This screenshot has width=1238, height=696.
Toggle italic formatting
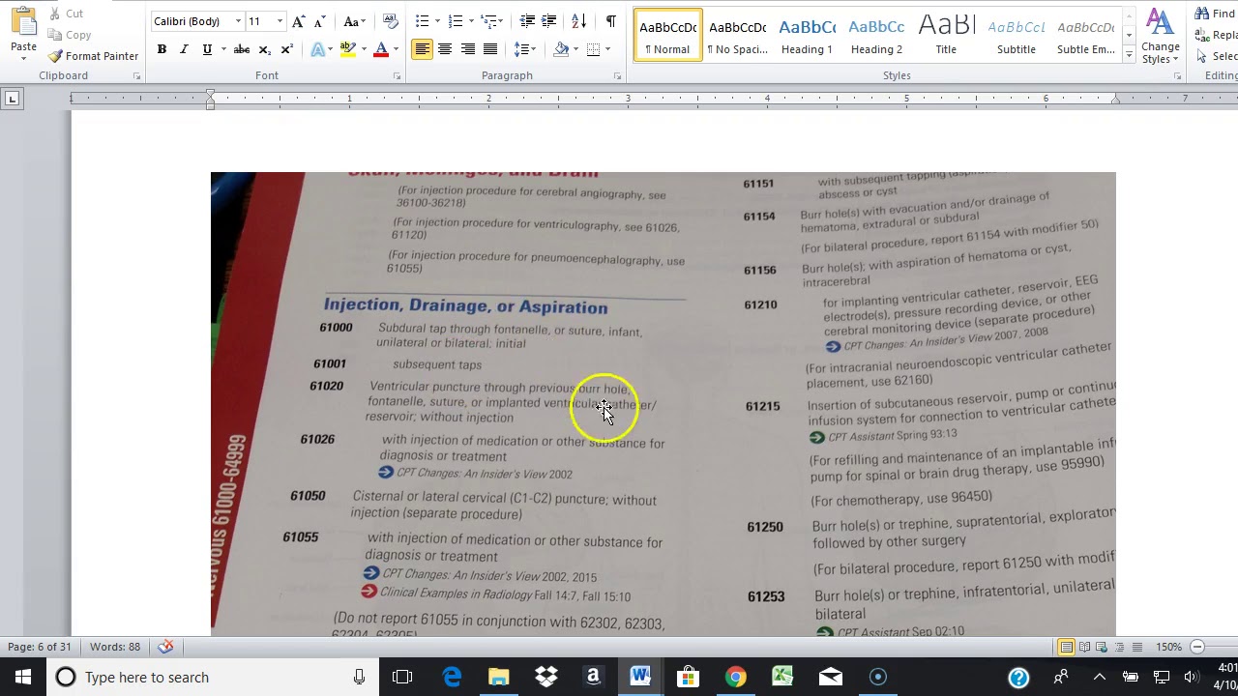point(184,49)
